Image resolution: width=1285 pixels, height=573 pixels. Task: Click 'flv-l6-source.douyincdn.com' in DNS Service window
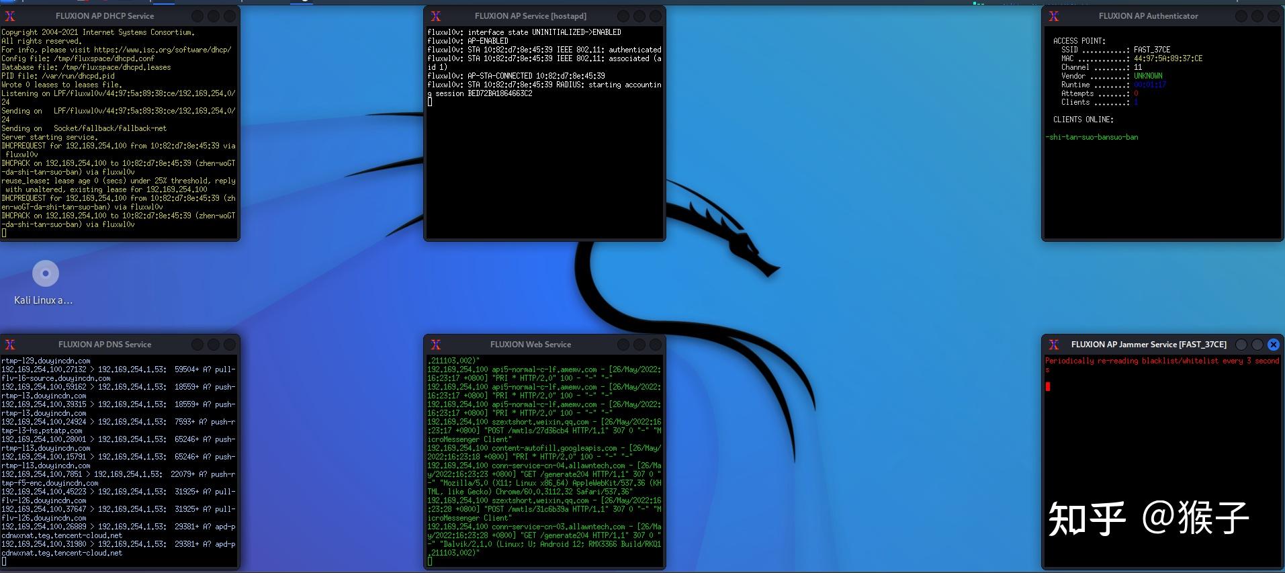56,378
